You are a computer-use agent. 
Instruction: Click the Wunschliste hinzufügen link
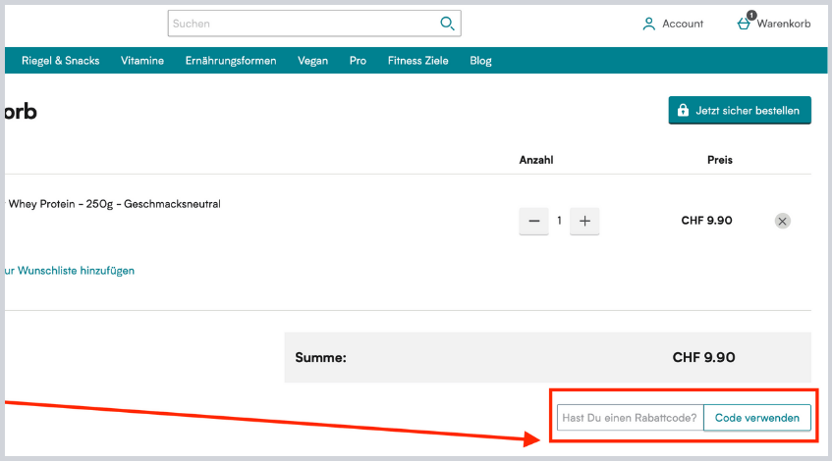coord(69,271)
